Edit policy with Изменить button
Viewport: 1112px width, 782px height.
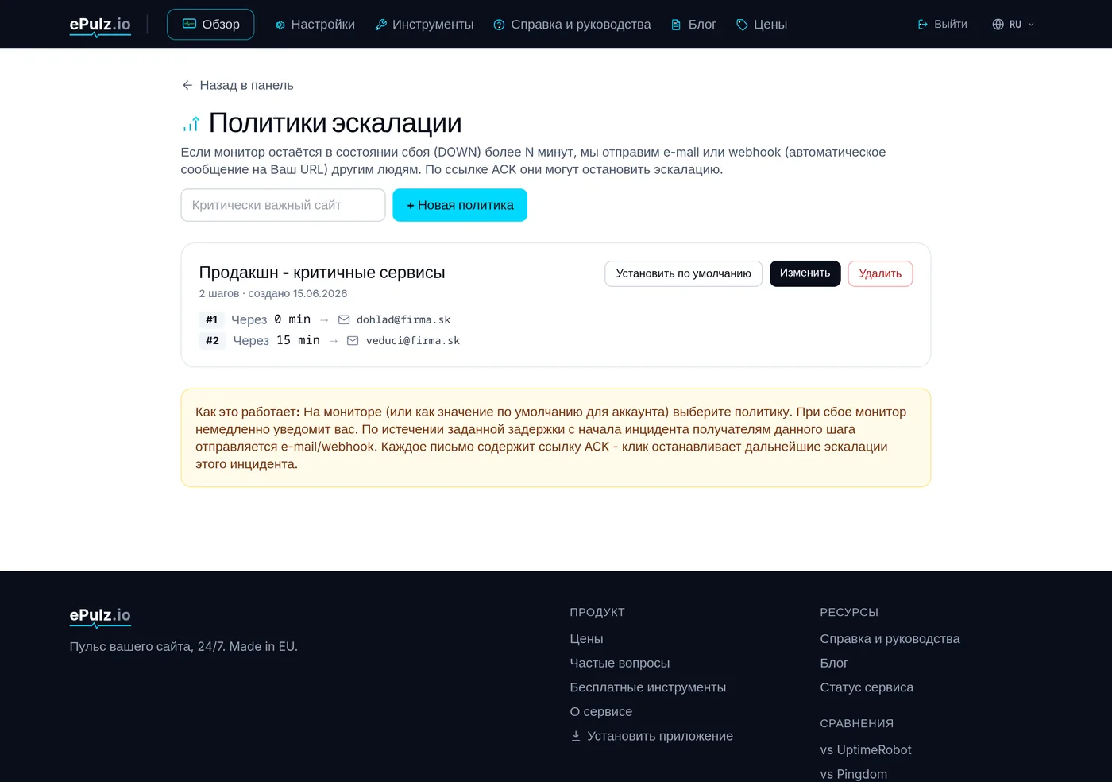point(805,273)
